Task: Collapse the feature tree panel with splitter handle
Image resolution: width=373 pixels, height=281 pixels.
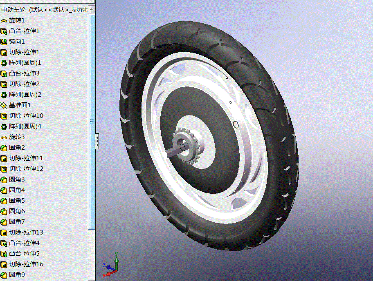Action: [97, 142]
